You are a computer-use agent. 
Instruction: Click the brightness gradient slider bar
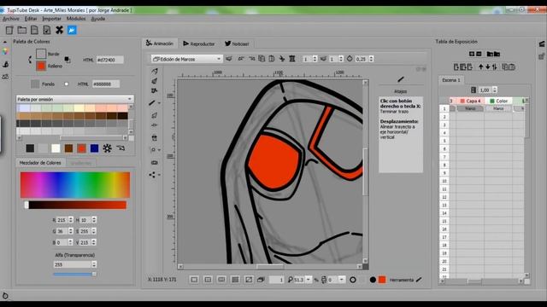pos(76,205)
